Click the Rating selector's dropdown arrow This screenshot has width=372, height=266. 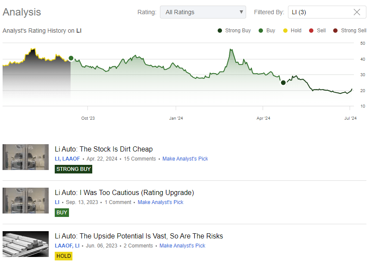(240, 12)
